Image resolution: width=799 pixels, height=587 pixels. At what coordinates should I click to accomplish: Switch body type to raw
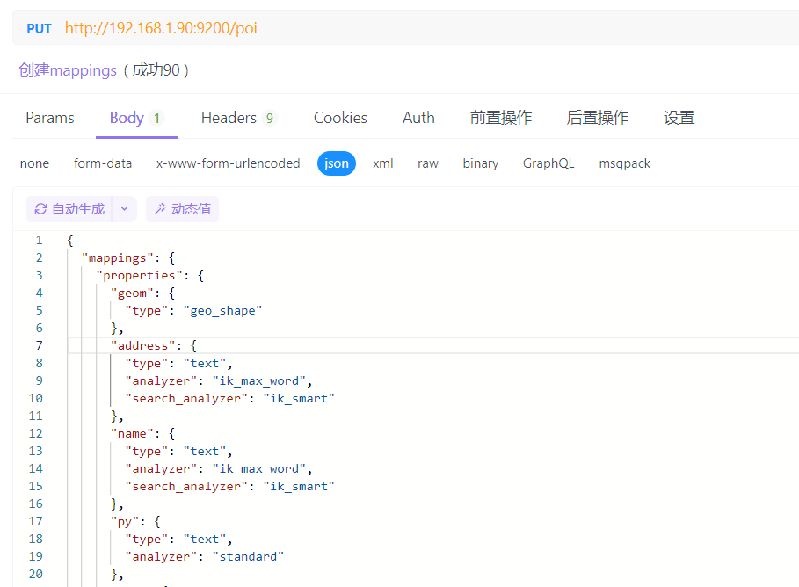point(428,163)
